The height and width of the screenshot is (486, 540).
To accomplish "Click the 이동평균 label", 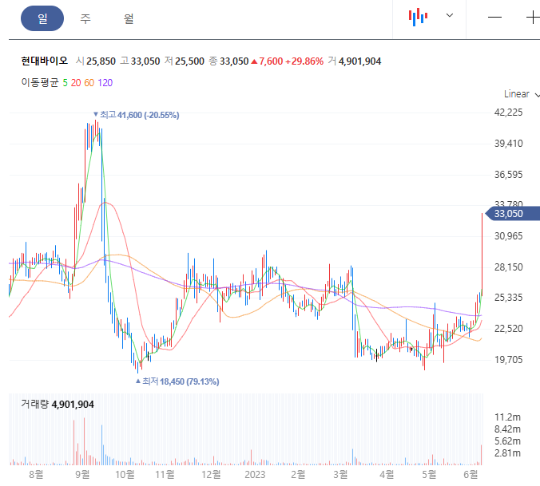I will coord(40,82).
